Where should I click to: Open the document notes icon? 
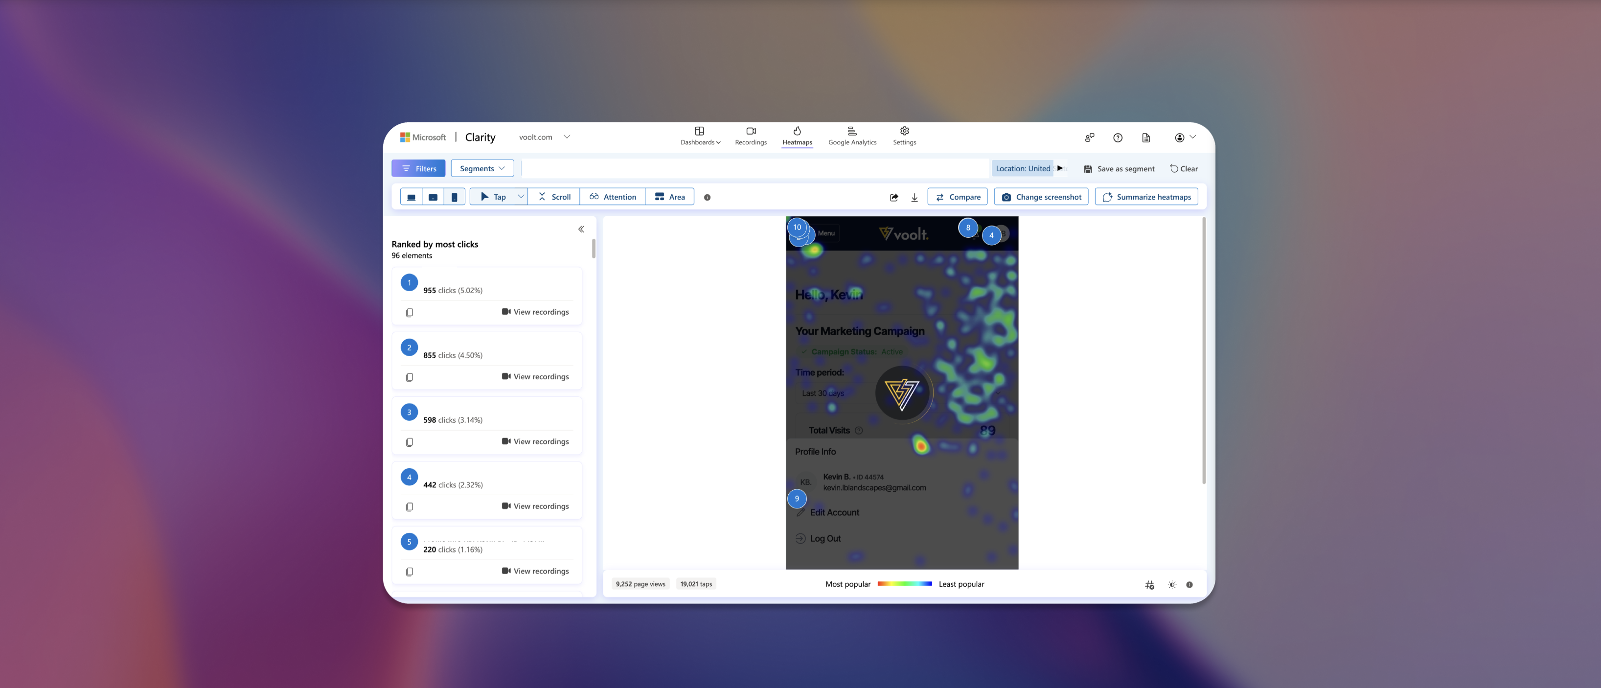[1146, 138]
